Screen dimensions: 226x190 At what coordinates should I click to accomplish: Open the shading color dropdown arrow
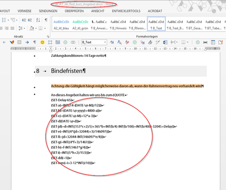tap(36, 28)
